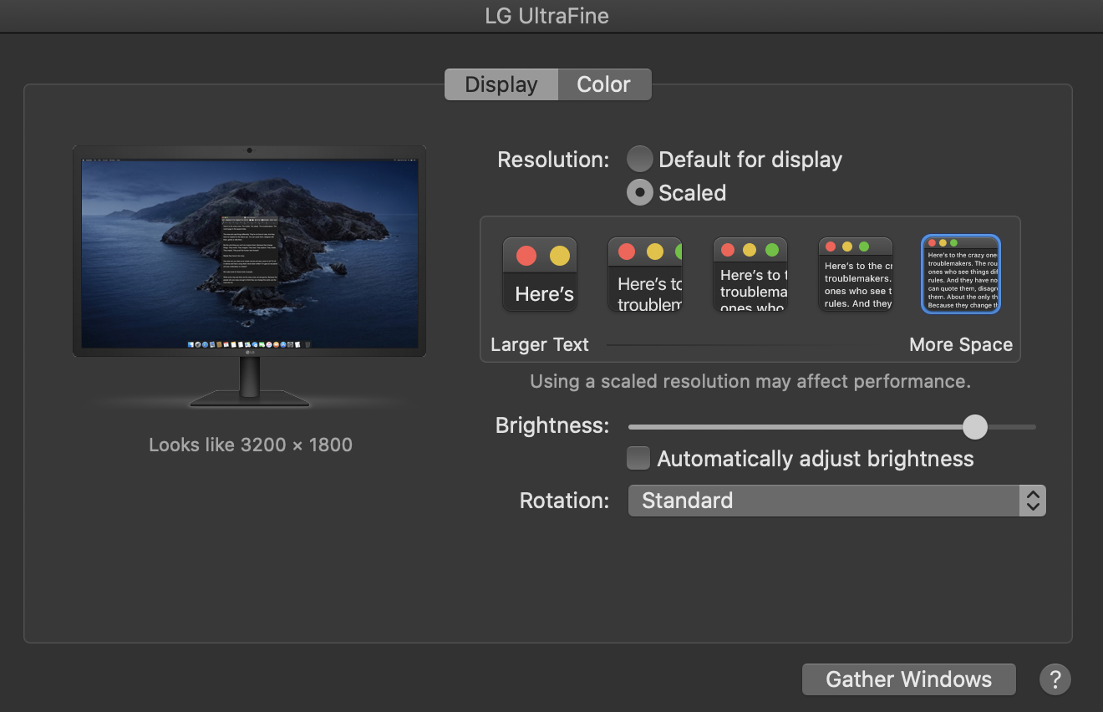The height and width of the screenshot is (712, 1103).
Task: Select the Scaled resolution option
Action: tap(639, 192)
